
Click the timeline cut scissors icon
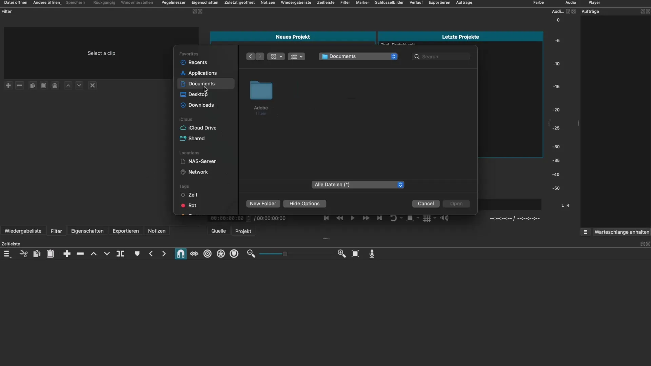[x=23, y=254]
